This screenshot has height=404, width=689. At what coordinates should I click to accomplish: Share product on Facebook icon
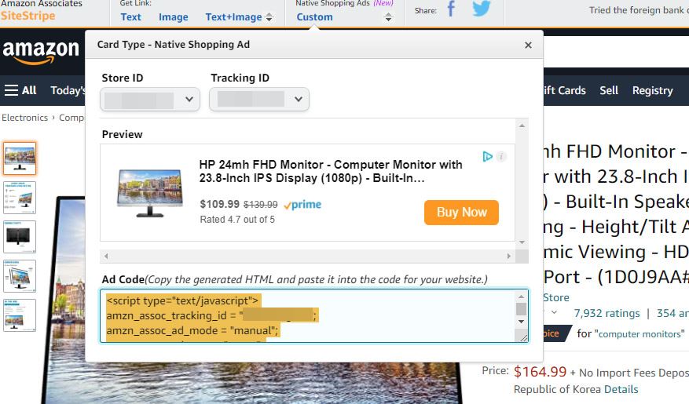point(451,9)
